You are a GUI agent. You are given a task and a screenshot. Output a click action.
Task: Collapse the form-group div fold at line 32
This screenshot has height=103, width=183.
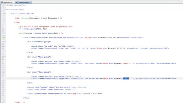pyautogui.click(x=5, y=72)
